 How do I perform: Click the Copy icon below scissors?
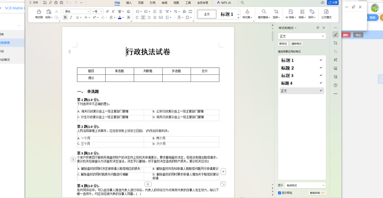pos(56,17)
